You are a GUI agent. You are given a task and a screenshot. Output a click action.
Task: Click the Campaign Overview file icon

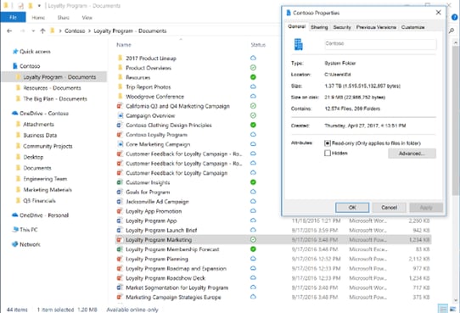point(120,115)
